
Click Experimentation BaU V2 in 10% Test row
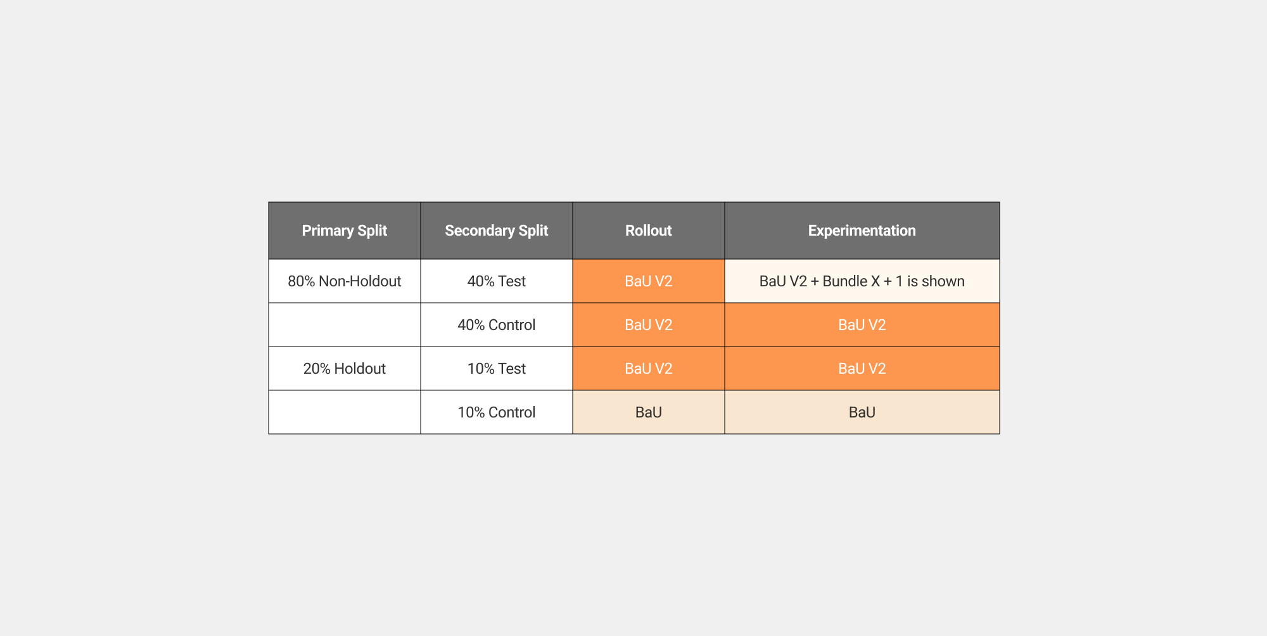pos(862,369)
